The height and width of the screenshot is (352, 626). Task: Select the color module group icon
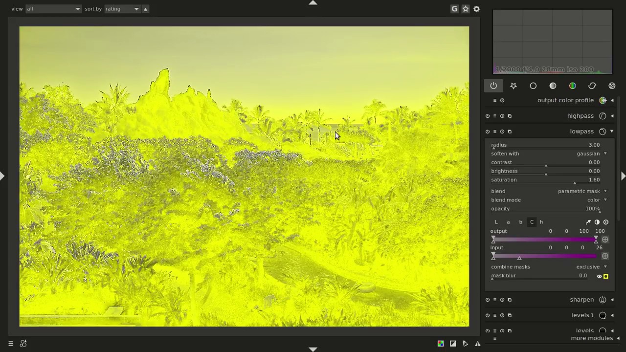573,86
